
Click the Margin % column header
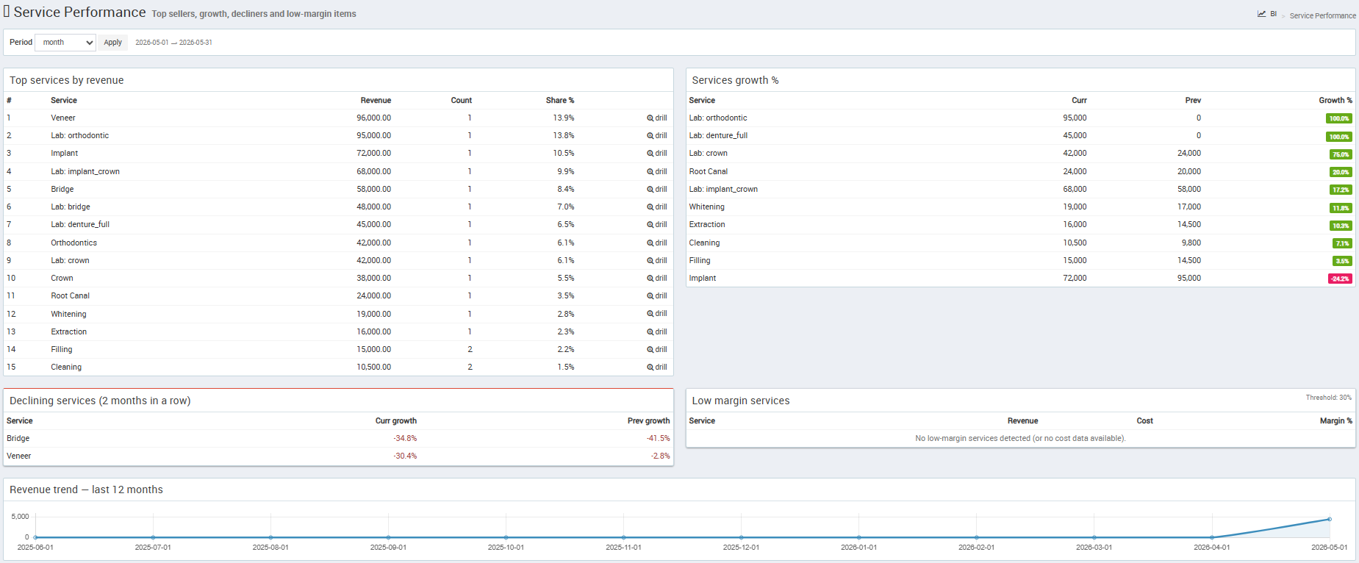click(1336, 420)
